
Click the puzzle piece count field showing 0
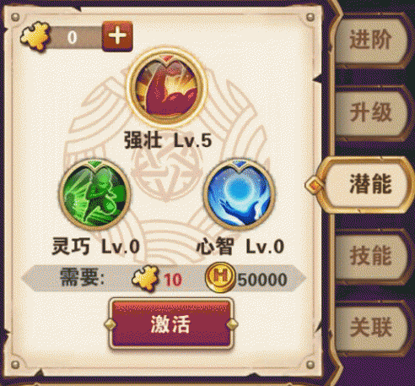coord(75,37)
